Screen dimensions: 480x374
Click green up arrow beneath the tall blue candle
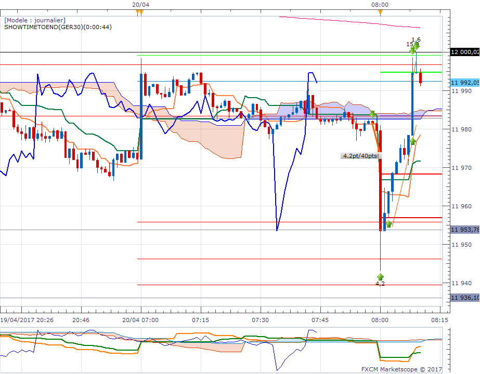tap(412, 141)
